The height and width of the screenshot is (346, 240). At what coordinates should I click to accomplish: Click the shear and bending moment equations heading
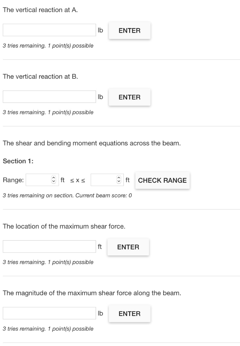click(x=92, y=143)
